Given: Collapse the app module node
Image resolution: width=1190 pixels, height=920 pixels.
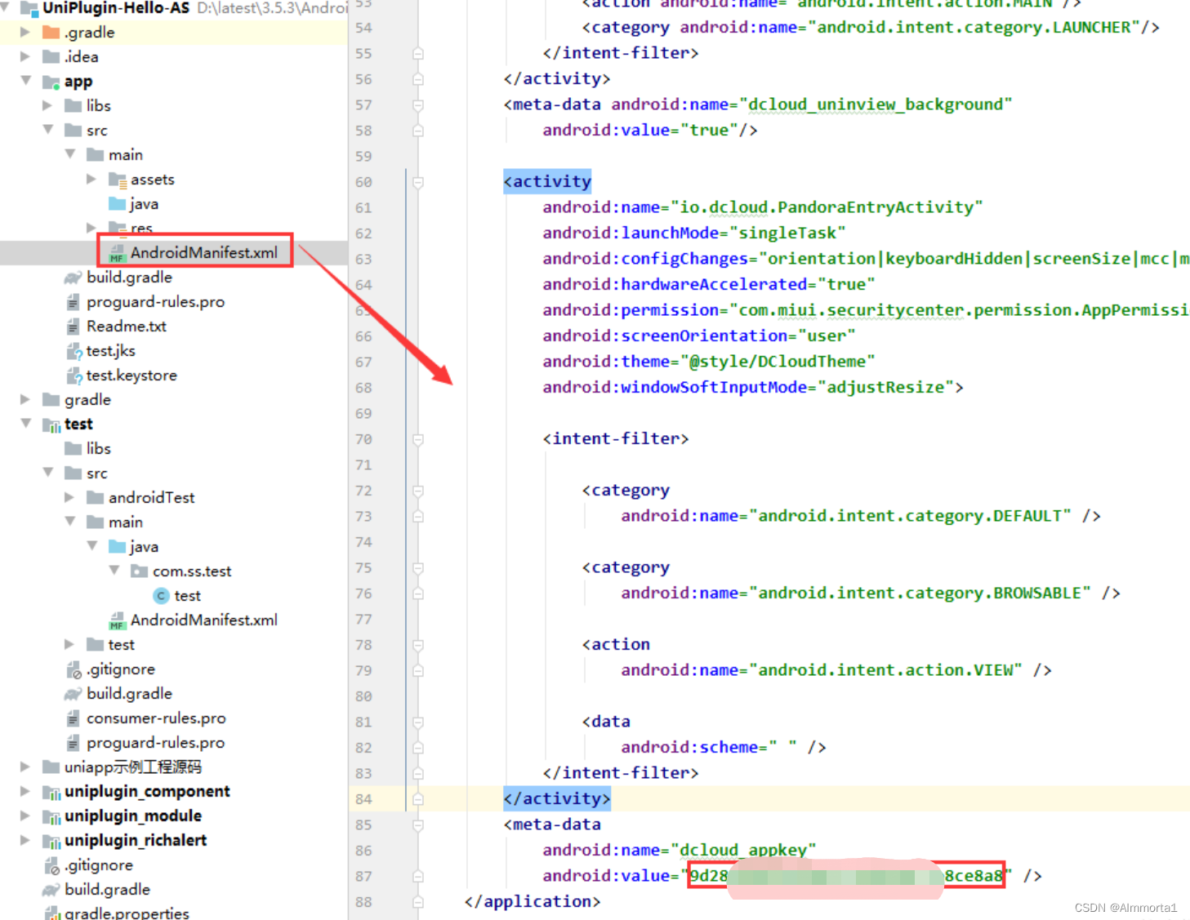Looking at the screenshot, I should click(x=25, y=80).
